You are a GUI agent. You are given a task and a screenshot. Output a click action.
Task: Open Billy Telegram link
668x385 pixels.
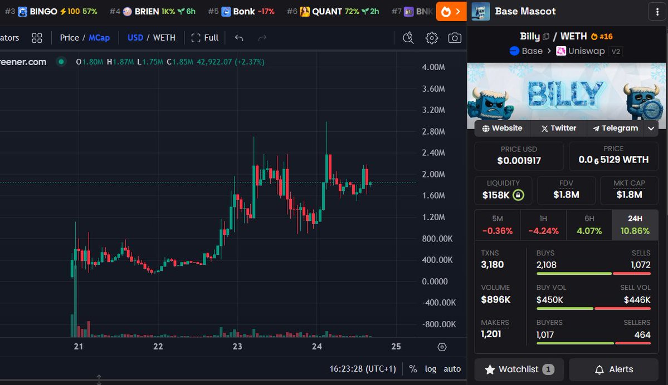tap(615, 128)
